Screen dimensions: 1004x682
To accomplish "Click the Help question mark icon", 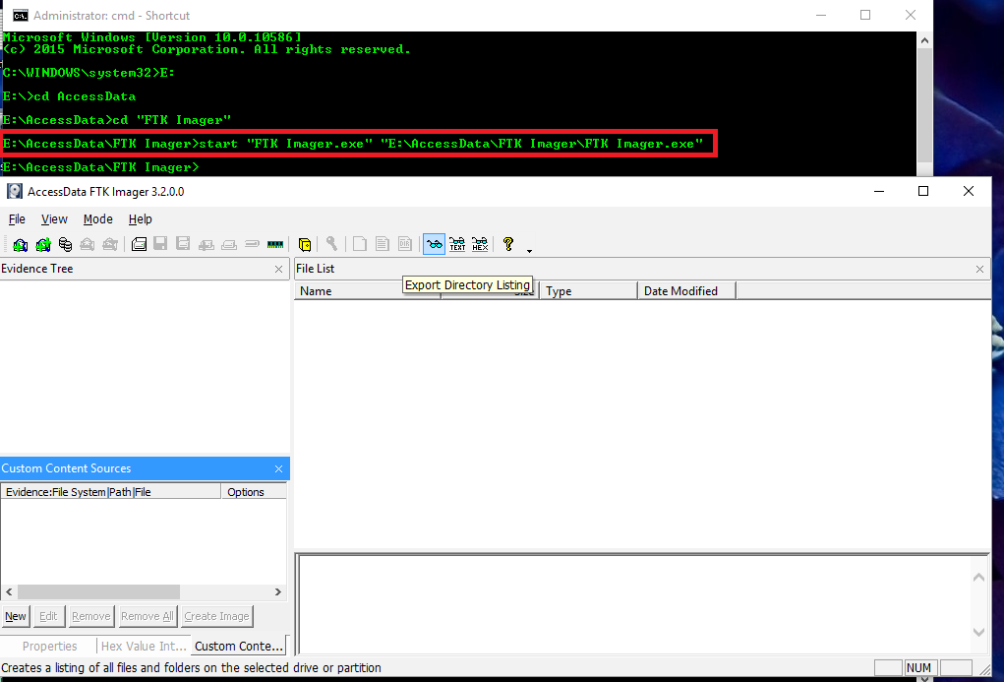I will 507,244.
